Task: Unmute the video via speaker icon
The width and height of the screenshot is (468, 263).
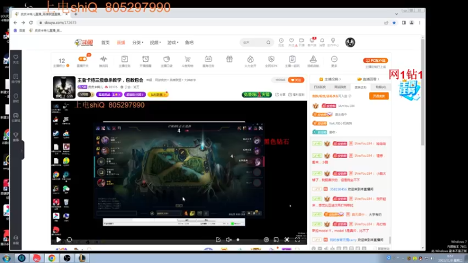Action: 229,240
